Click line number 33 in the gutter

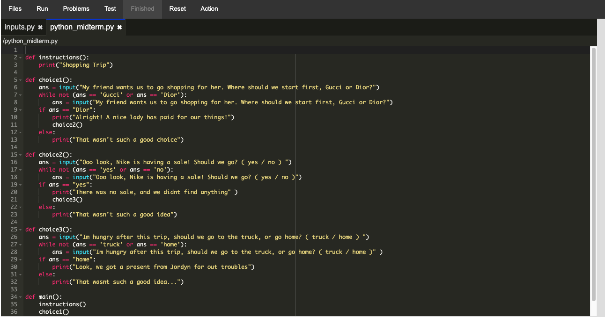[x=14, y=289]
